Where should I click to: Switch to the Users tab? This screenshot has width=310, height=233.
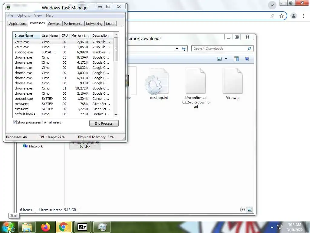(x=110, y=24)
